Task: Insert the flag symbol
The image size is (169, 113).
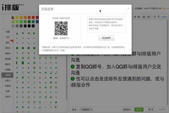Action: [x=40, y=73]
